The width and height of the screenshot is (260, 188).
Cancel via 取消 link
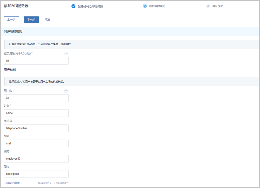point(47,20)
